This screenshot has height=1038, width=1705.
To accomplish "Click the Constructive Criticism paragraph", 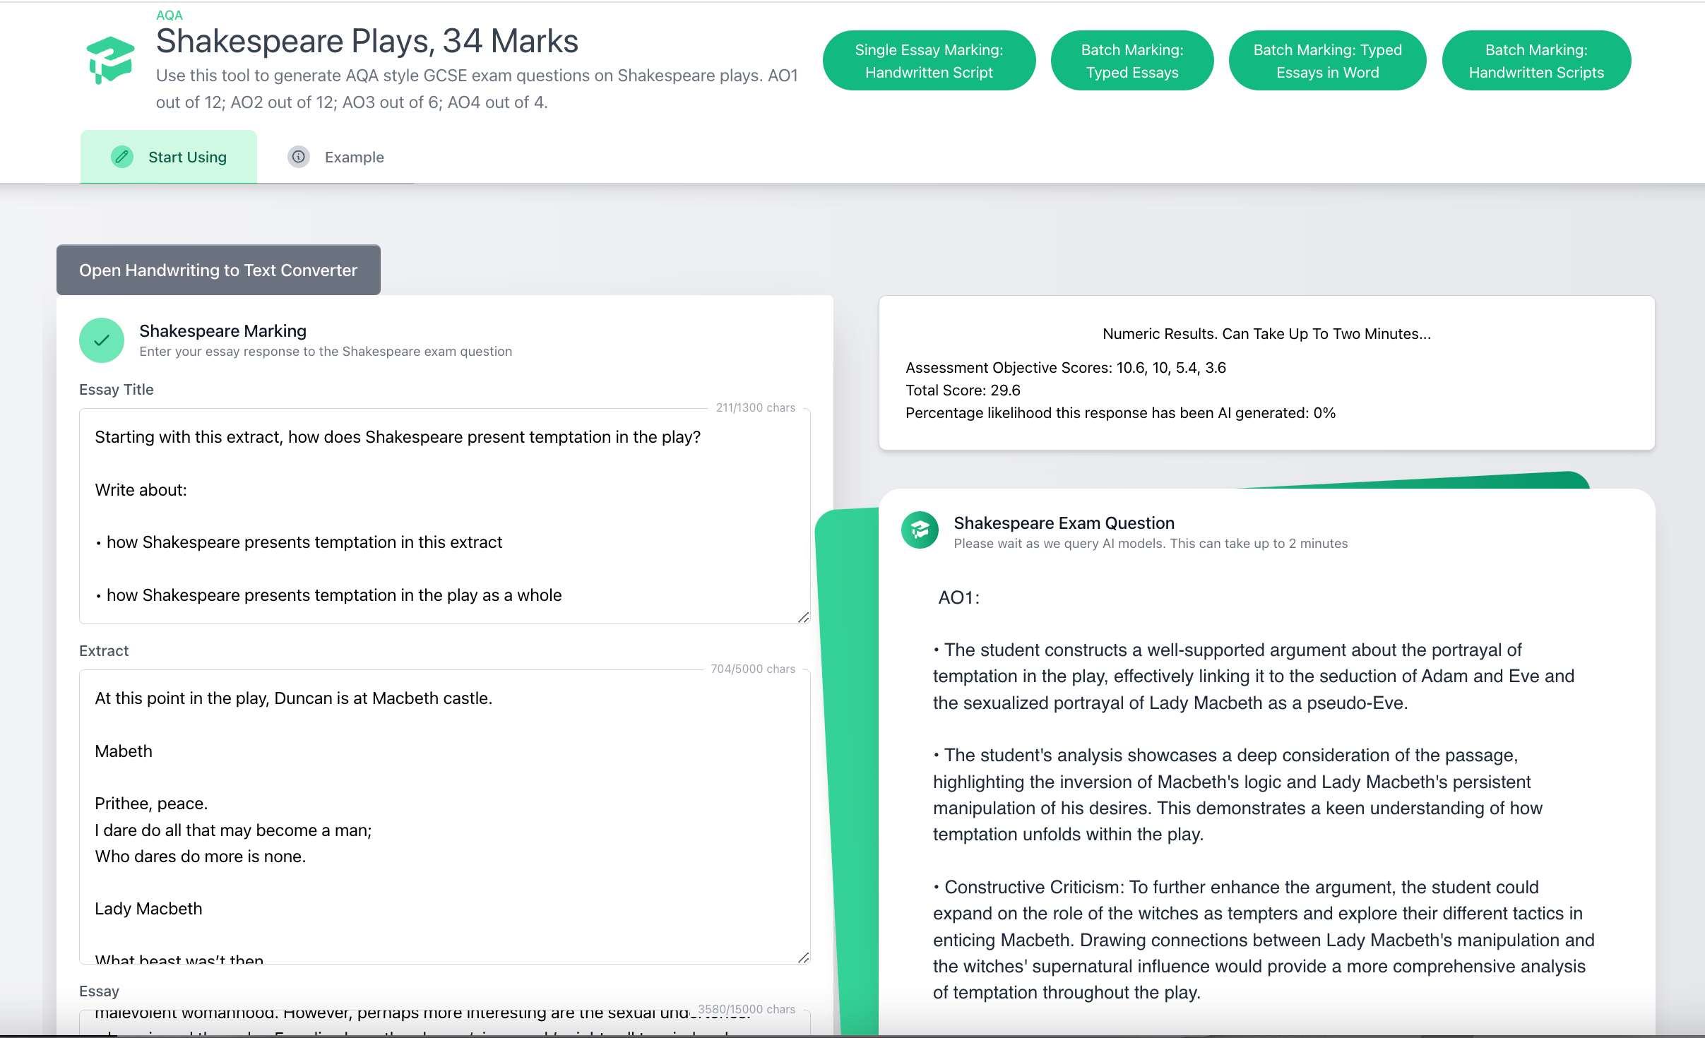I will [1264, 940].
